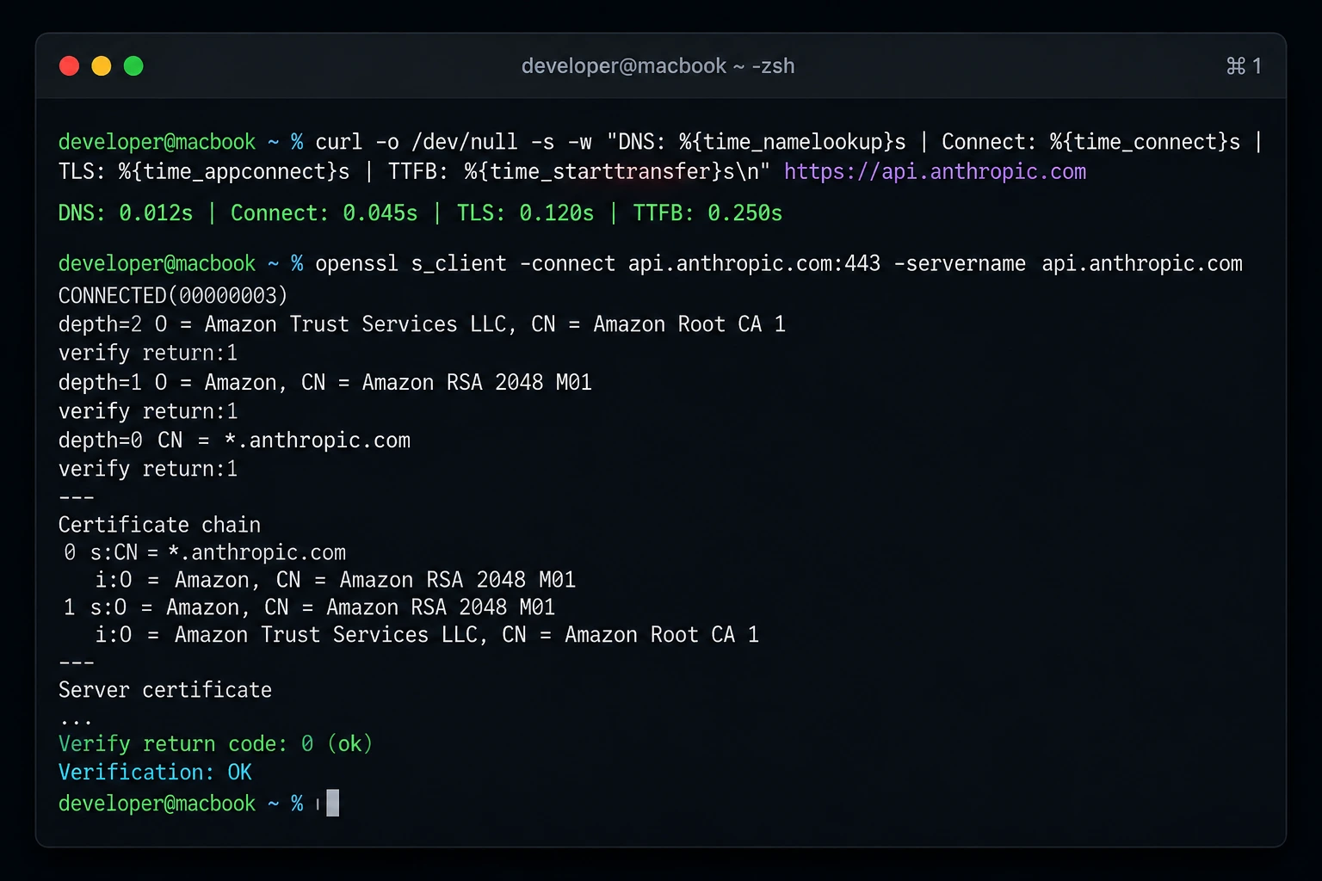Click the '1 s:O = Amazon' chain entry
The image size is (1322, 881).
(309, 607)
